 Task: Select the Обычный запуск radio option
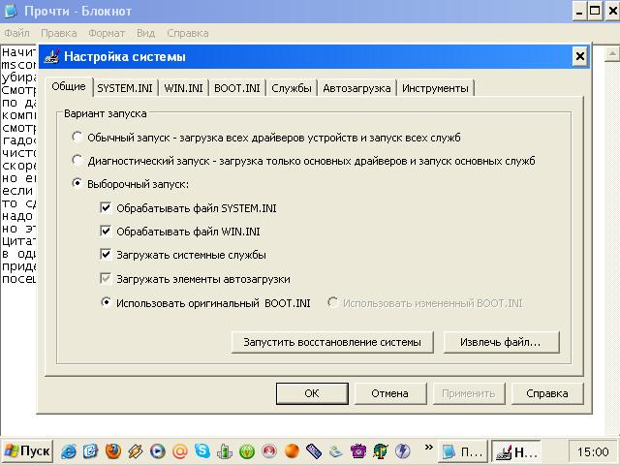pyautogui.click(x=77, y=138)
